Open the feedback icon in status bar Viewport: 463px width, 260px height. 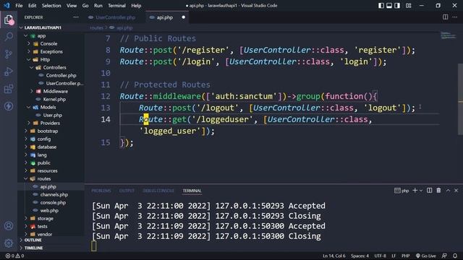pos(444,256)
